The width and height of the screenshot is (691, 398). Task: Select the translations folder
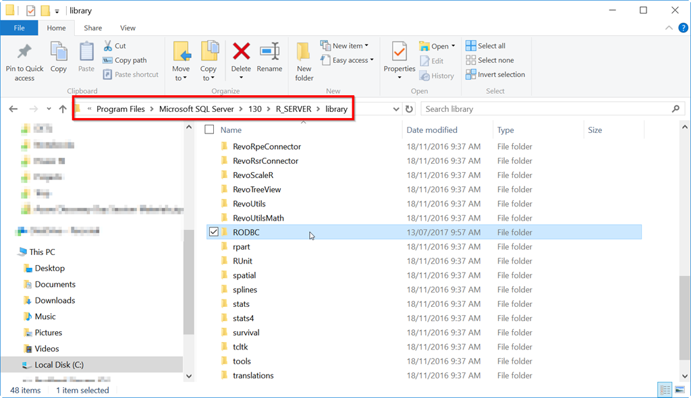point(253,376)
